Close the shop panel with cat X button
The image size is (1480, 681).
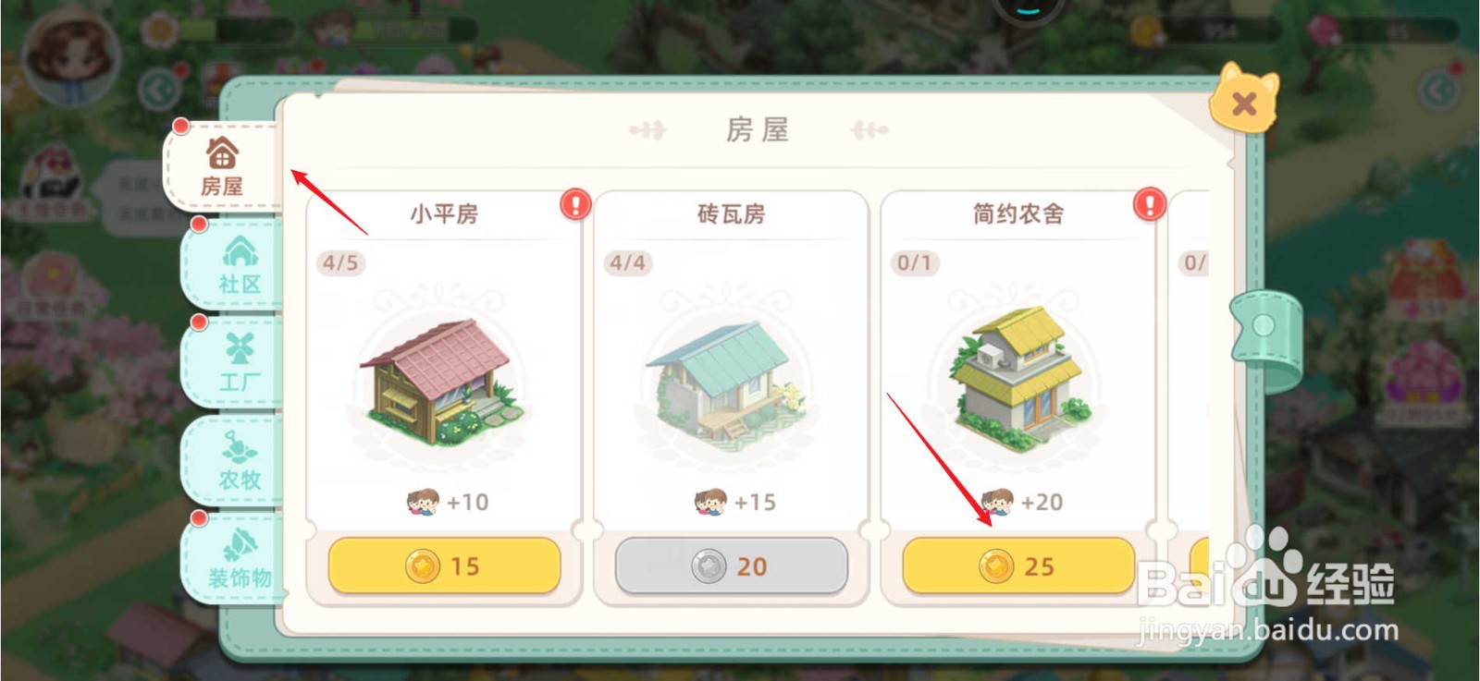coord(1244,100)
